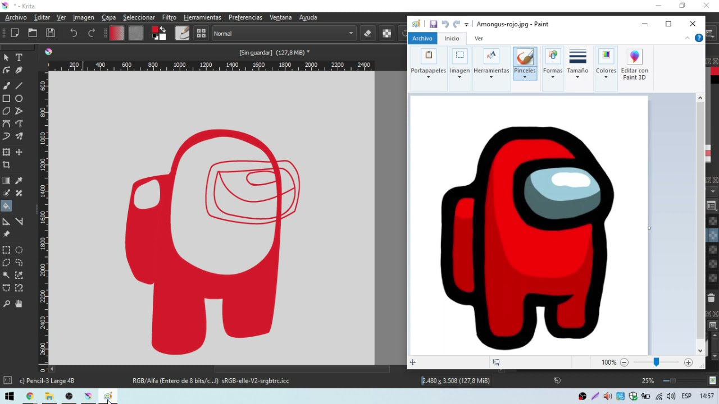719x404 pixels.
Task: Open the Archivo menu in Krita
Action: [x=16, y=17]
